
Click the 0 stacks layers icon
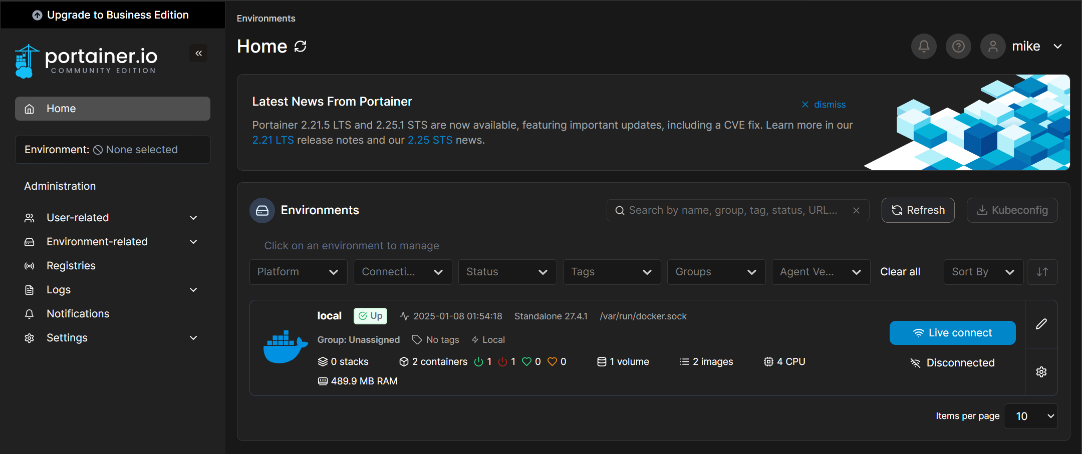click(323, 362)
